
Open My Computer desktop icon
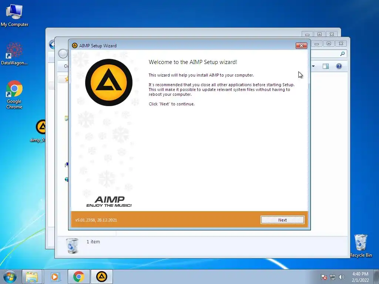tap(14, 15)
